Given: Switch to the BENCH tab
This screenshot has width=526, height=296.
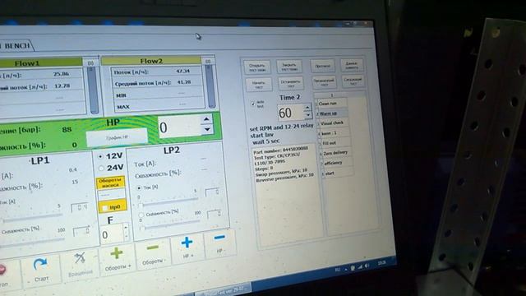Looking at the screenshot, I should (x=16, y=46).
